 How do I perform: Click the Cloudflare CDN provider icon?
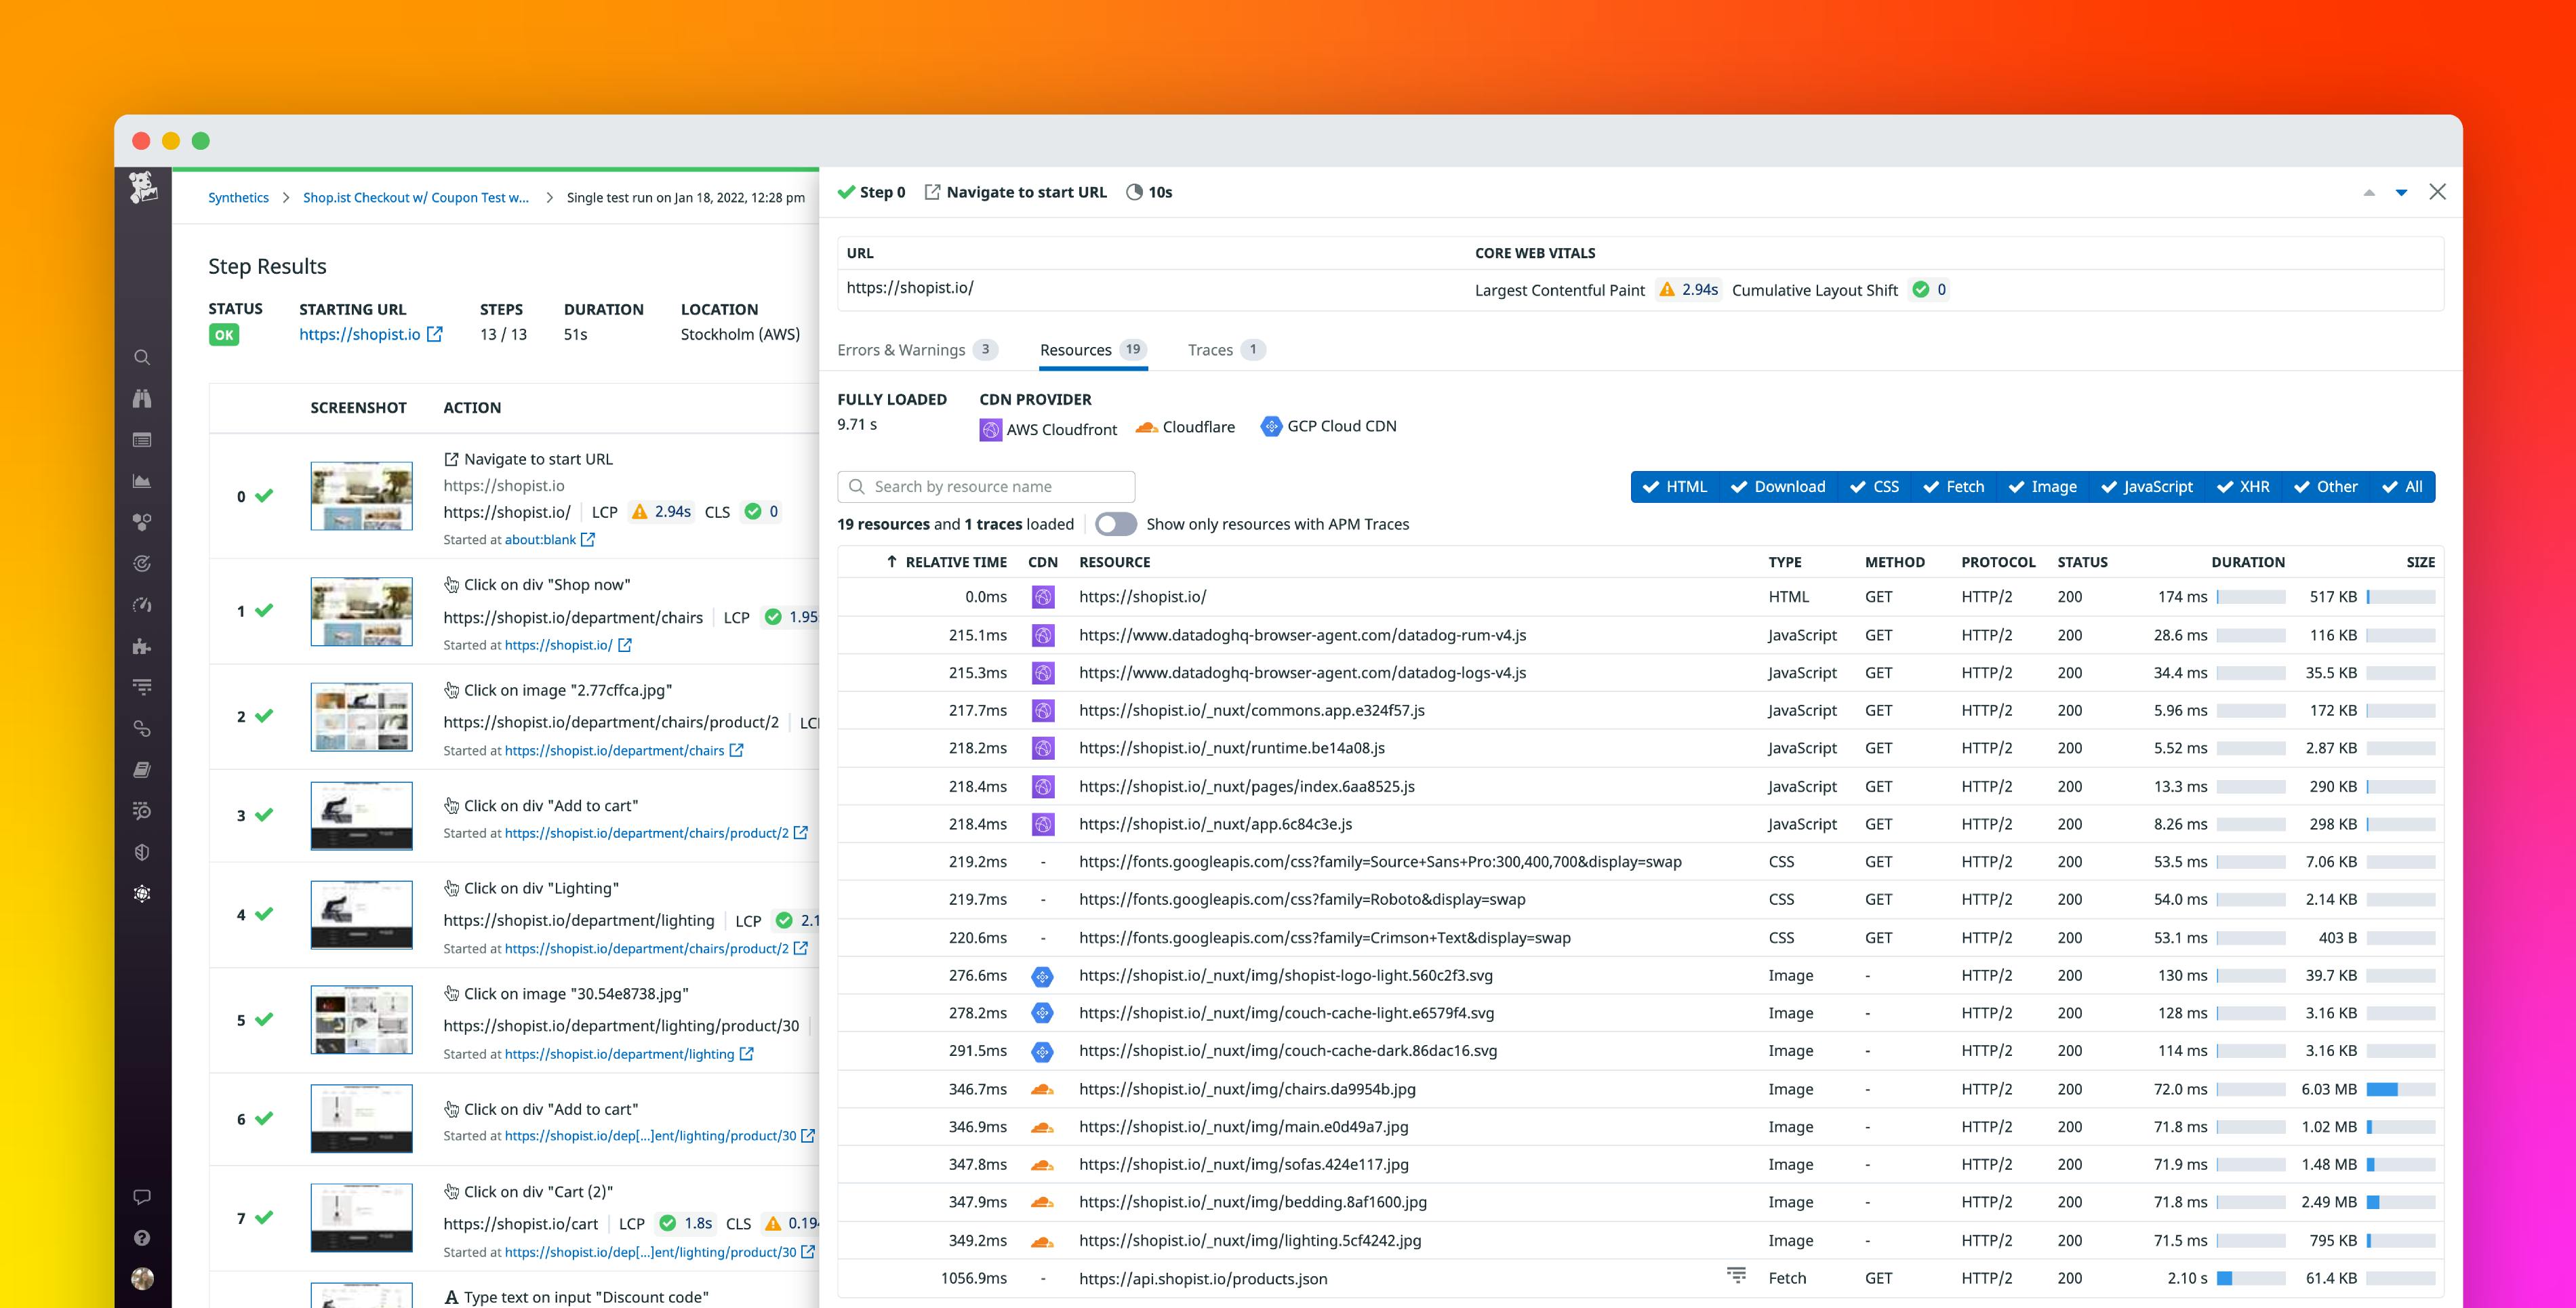point(1146,427)
